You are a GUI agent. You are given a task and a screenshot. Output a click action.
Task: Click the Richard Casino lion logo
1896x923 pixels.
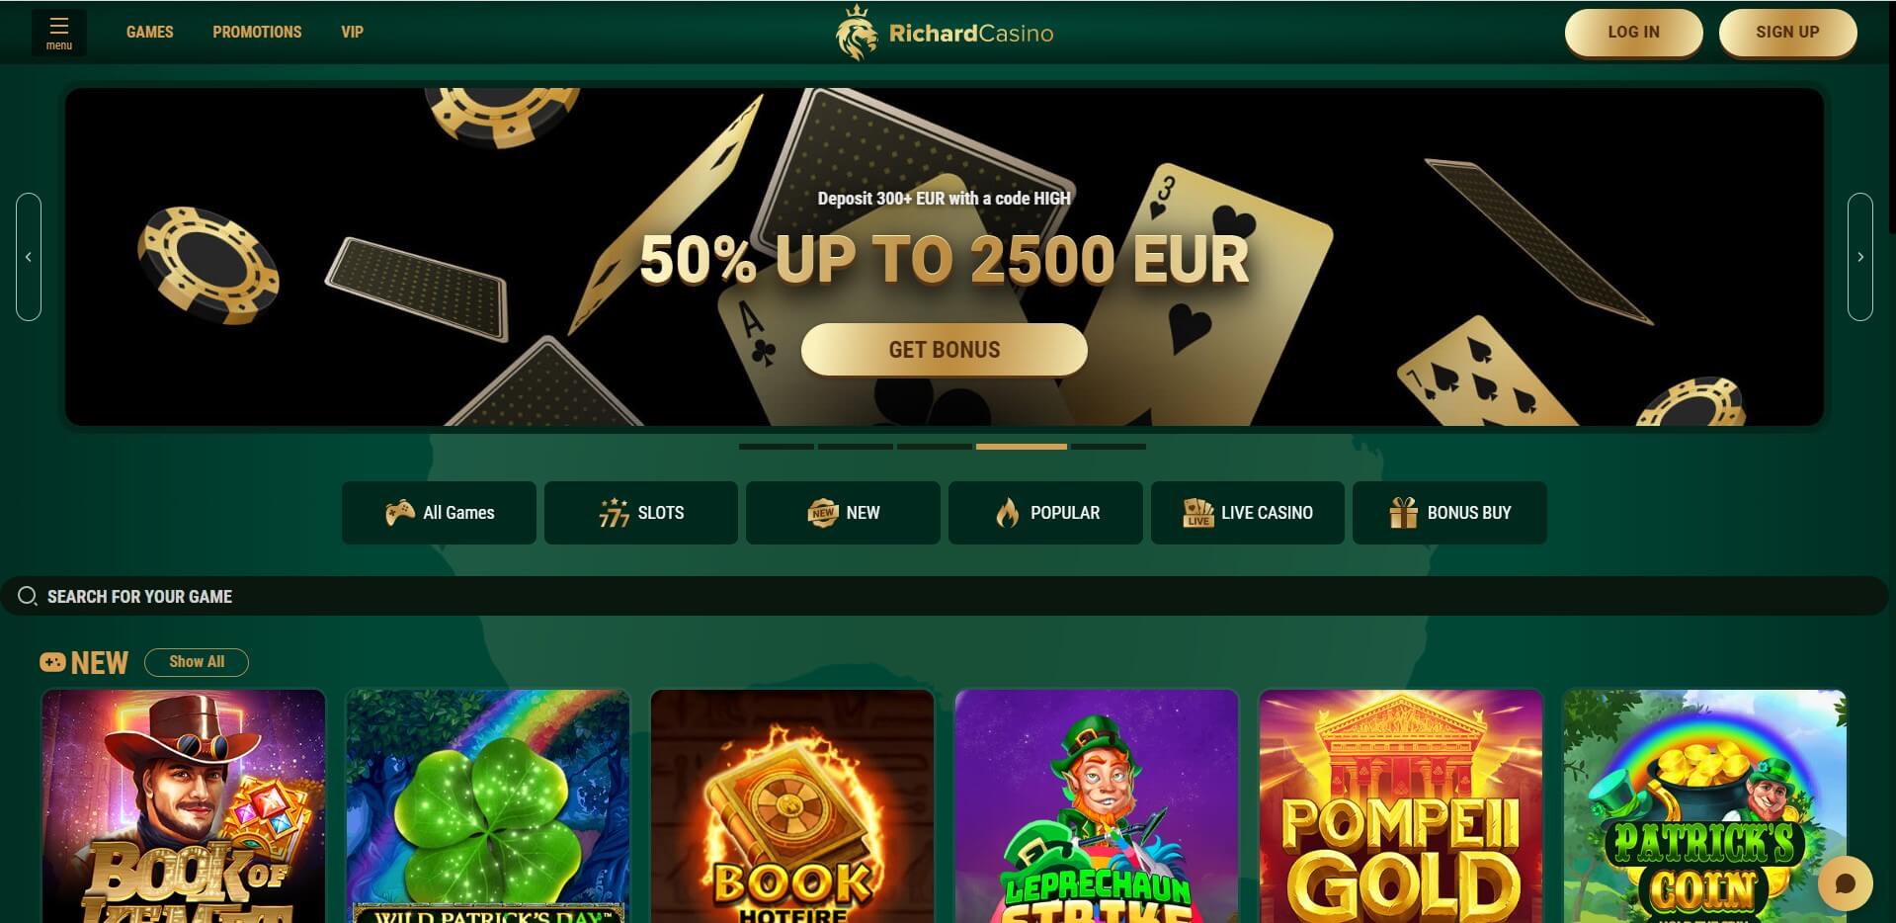pos(856,33)
